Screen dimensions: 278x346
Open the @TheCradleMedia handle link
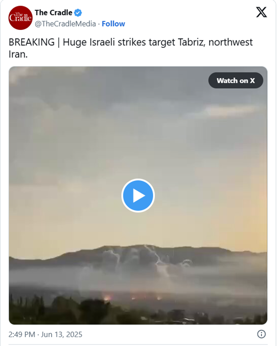66,23
